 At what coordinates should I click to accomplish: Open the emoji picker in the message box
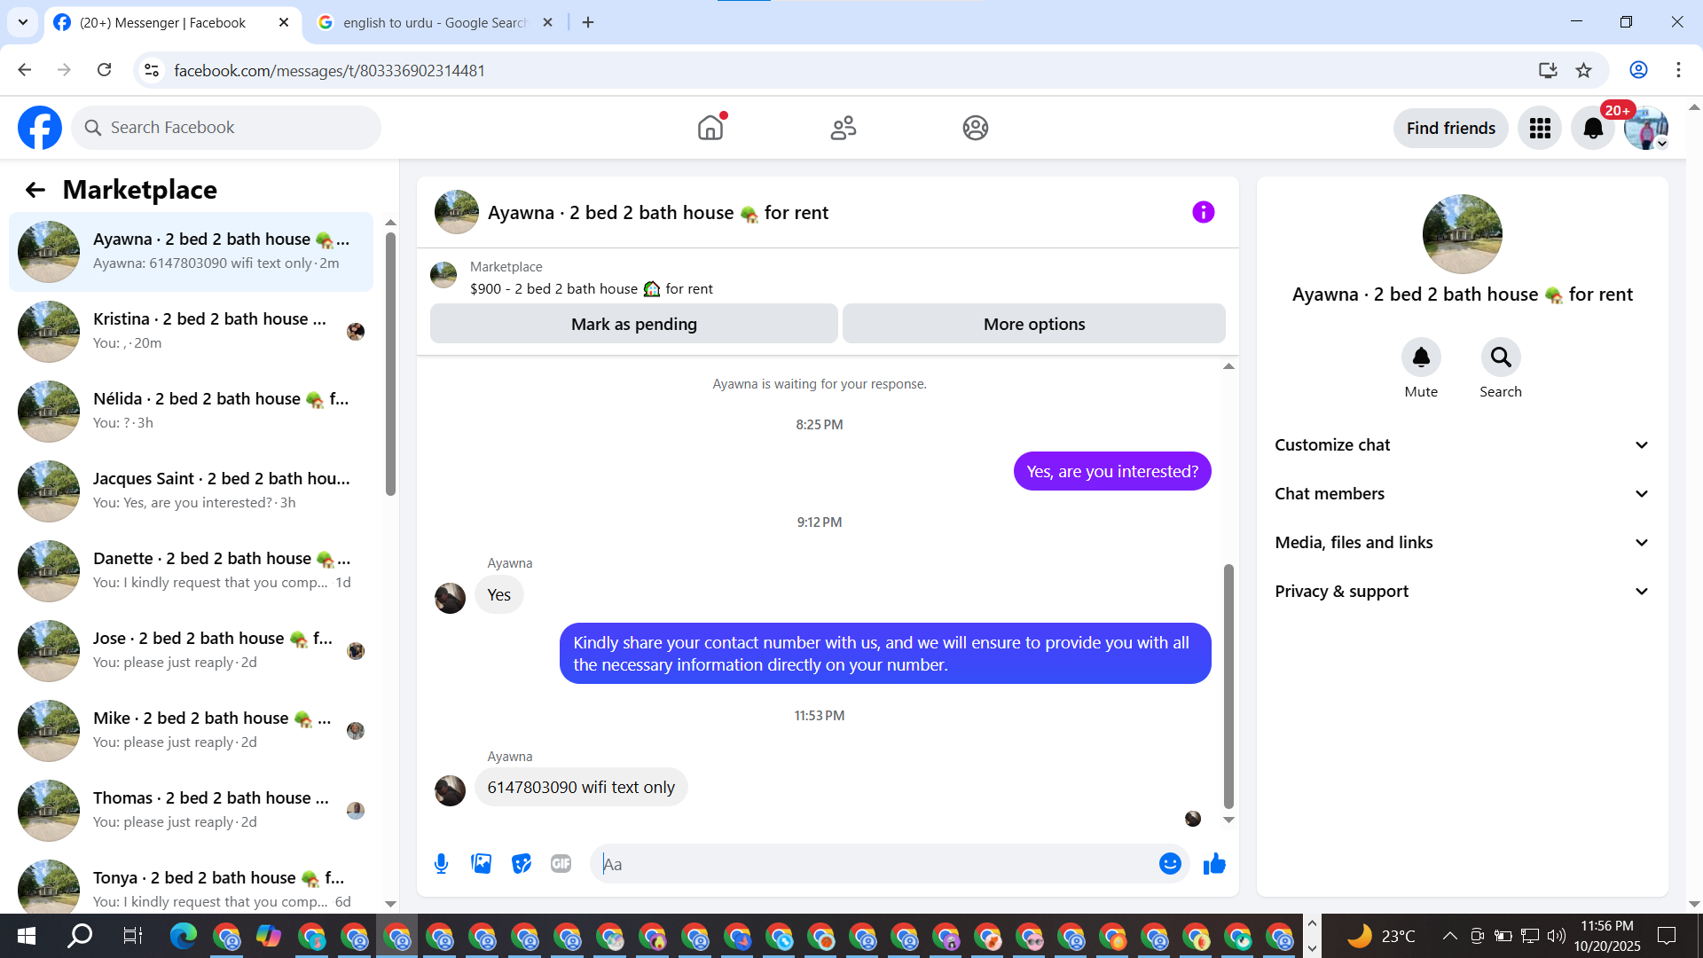[x=1170, y=864]
